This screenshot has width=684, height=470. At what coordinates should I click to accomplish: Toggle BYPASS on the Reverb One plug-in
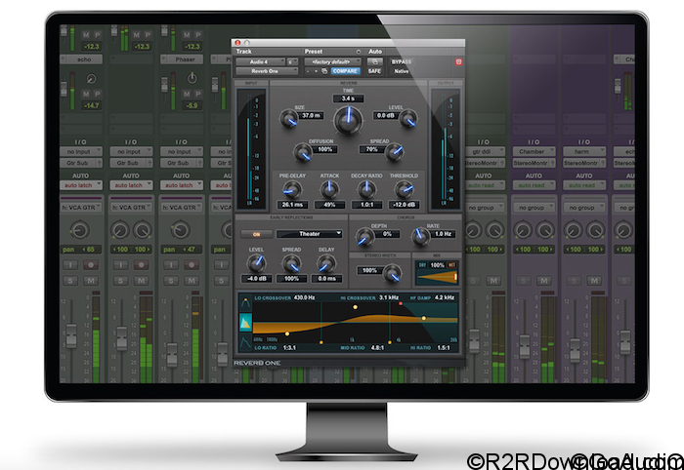(x=402, y=61)
